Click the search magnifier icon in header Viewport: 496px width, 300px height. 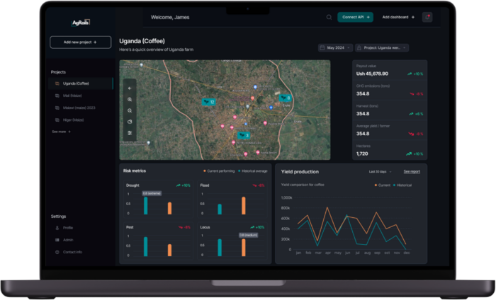coord(329,17)
